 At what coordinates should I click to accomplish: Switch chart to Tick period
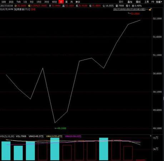[19, 2]
